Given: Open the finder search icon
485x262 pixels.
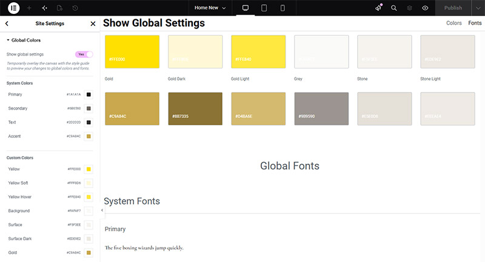Looking at the screenshot, I should click(x=393, y=8).
